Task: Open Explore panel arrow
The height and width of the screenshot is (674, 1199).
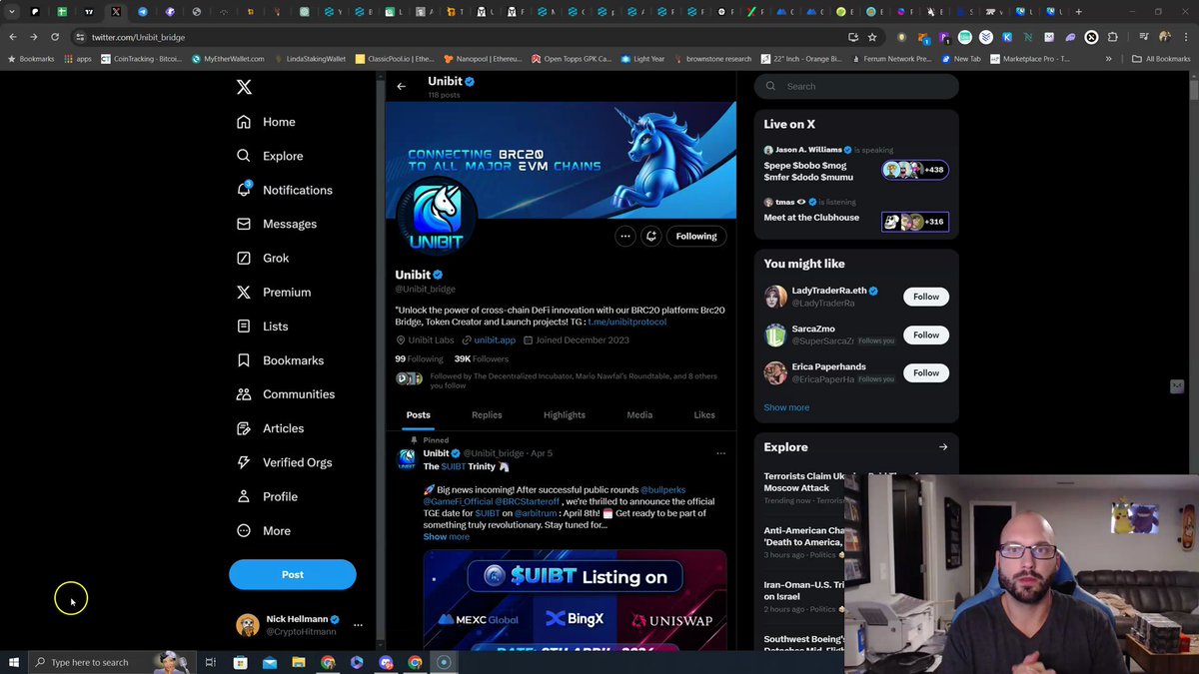Action: point(943,447)
